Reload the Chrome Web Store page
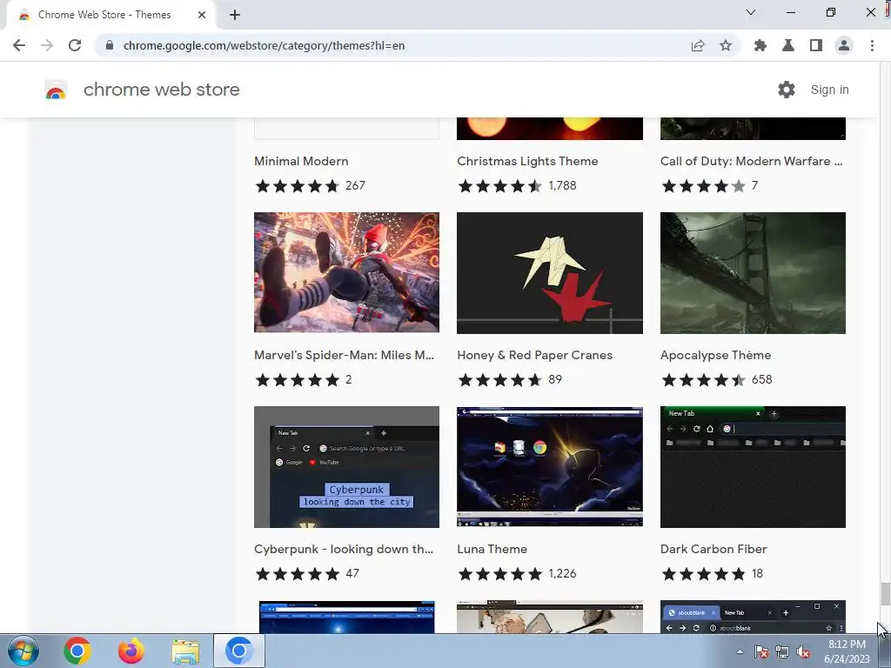The width and height of the screenshot is (891, 668). (x=75, y=45)
